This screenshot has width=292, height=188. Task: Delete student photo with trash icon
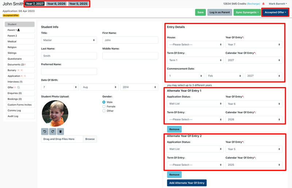point(61,131)
